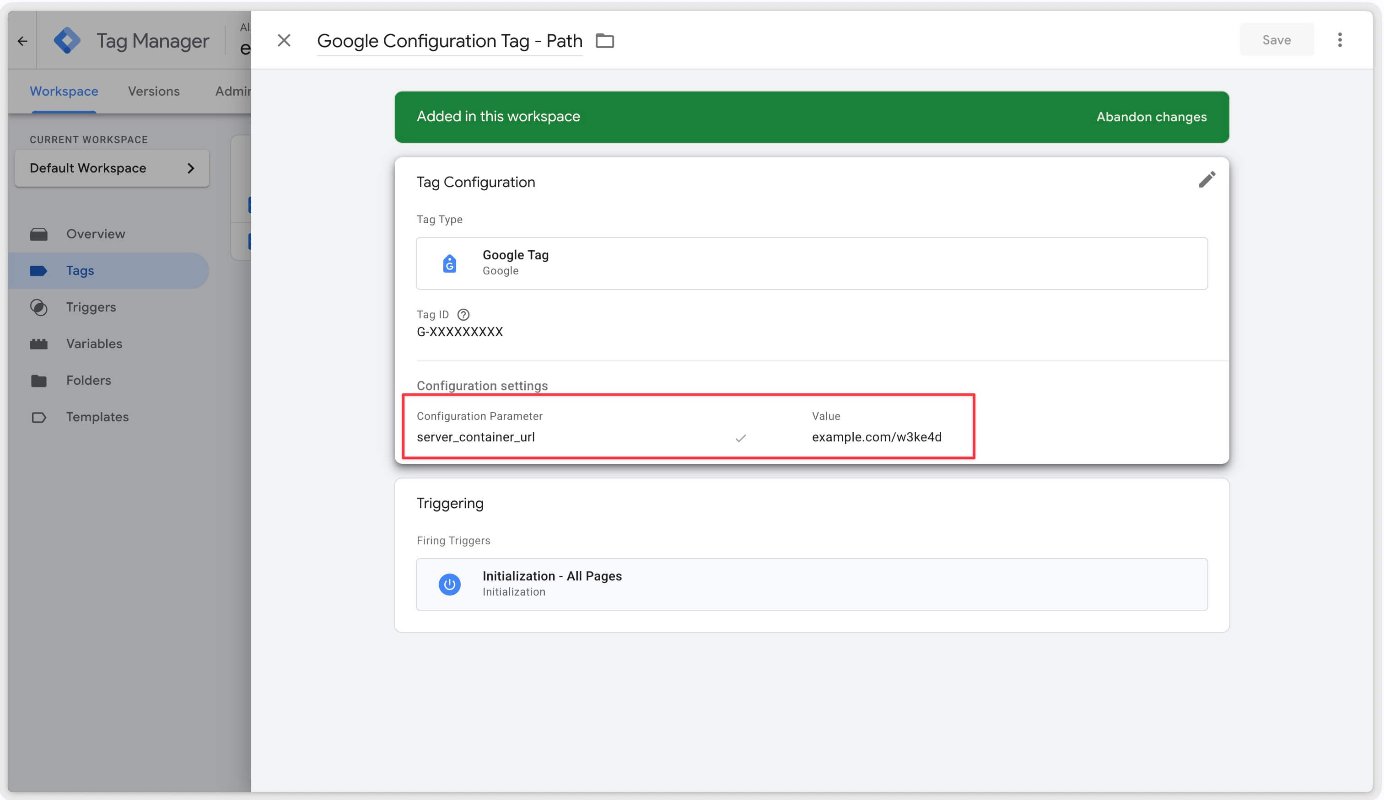Switch to the Admin tab

coord(233,91)
